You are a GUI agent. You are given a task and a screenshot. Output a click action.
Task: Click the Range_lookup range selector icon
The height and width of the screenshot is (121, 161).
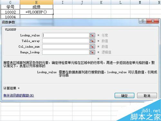pos(92,52)
